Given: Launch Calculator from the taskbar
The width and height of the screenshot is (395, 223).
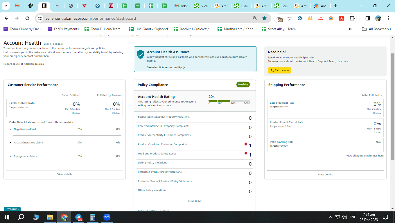Looking at the screenshot, I should (93, 217).
